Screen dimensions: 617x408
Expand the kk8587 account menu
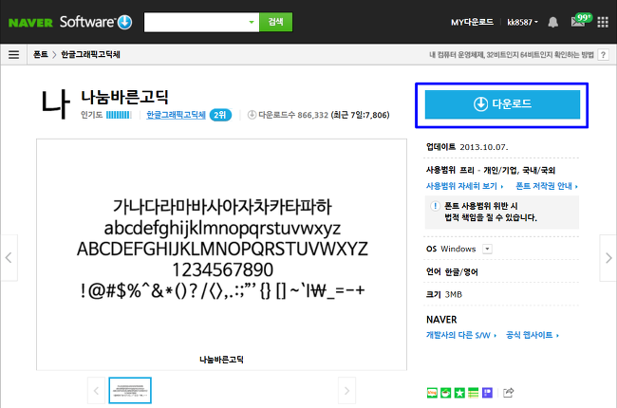pos(522,22)
